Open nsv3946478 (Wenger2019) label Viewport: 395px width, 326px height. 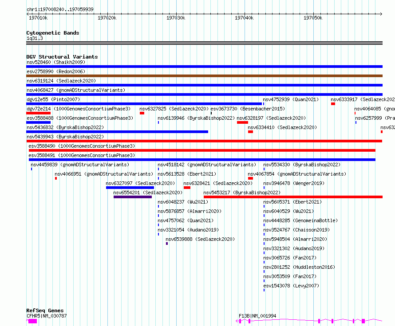[294, 183]
